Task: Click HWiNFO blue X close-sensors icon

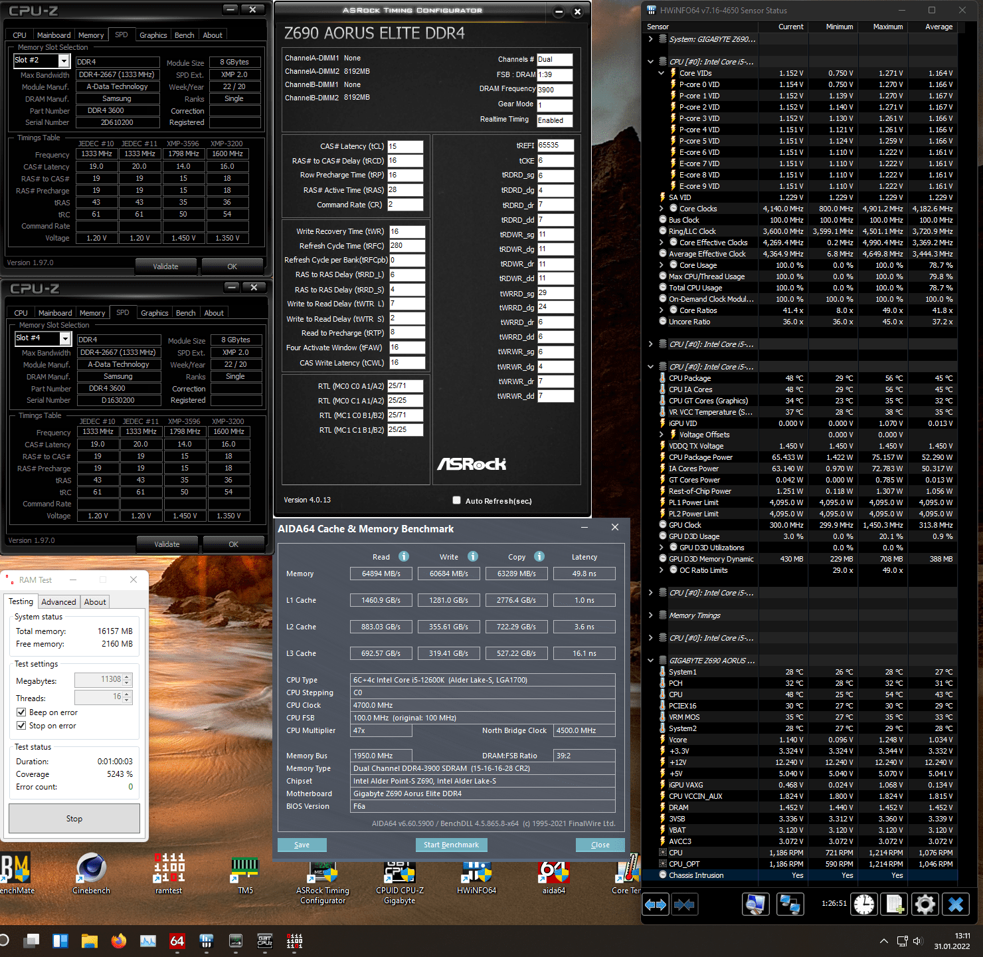Action: click(956, 904)
